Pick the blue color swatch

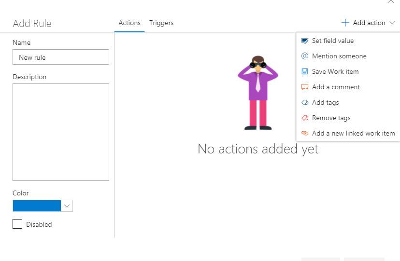pos(37,206)
